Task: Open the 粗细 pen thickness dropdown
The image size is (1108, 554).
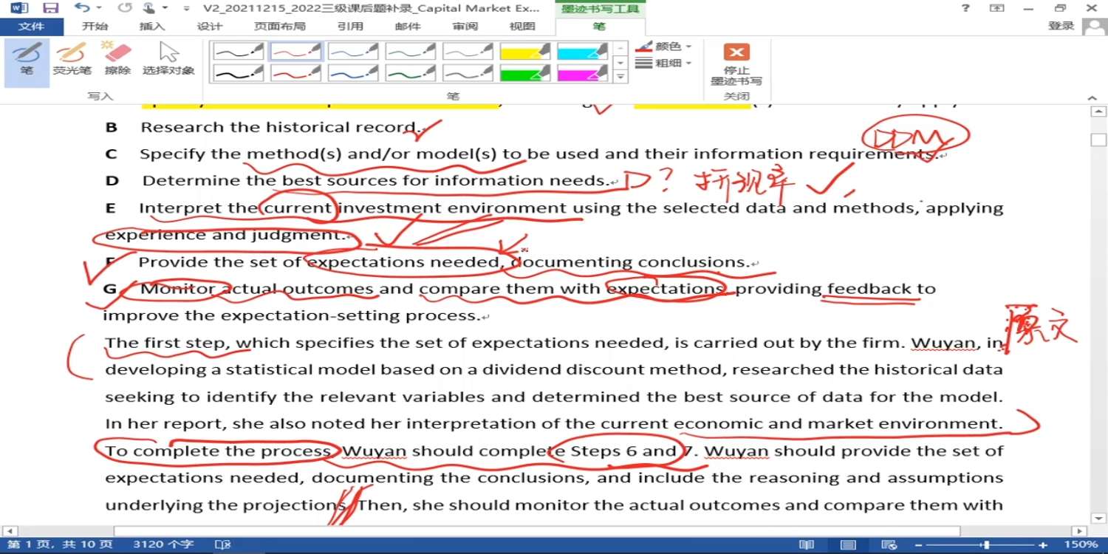Action: [664, 64]
